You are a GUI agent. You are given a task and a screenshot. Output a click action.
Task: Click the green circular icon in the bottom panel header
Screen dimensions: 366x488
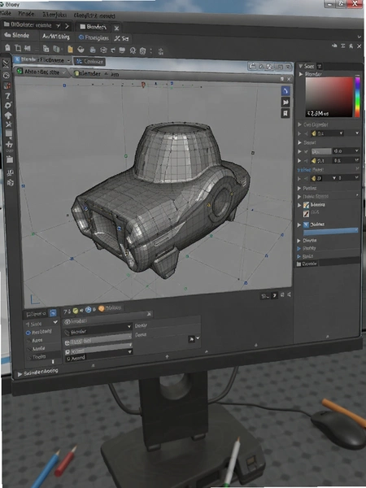(76, 311)
